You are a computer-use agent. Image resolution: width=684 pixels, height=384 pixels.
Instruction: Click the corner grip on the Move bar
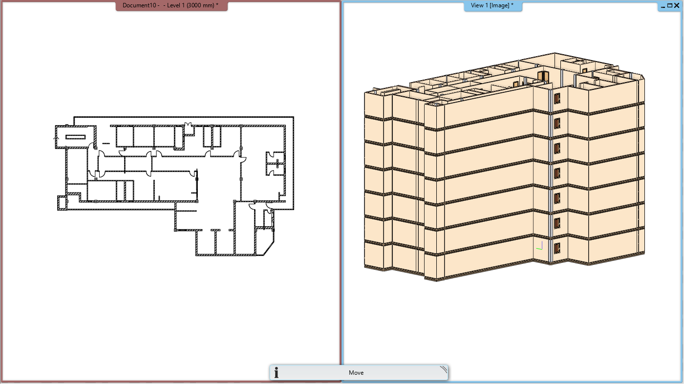coord(443,369)
